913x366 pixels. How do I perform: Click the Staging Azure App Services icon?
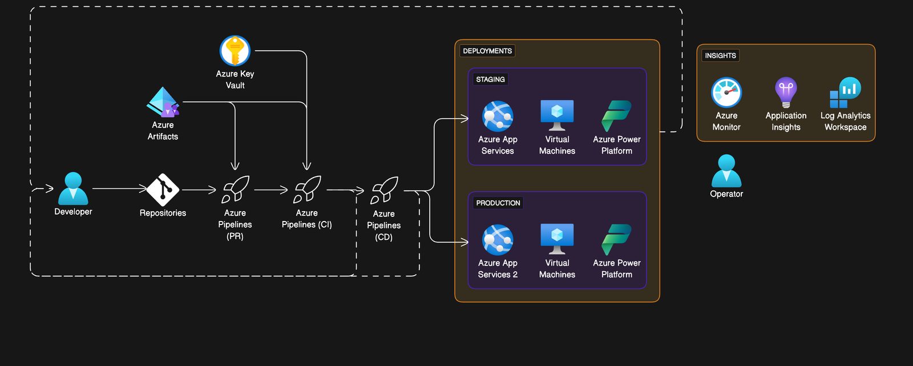click(x=498, y=116)
